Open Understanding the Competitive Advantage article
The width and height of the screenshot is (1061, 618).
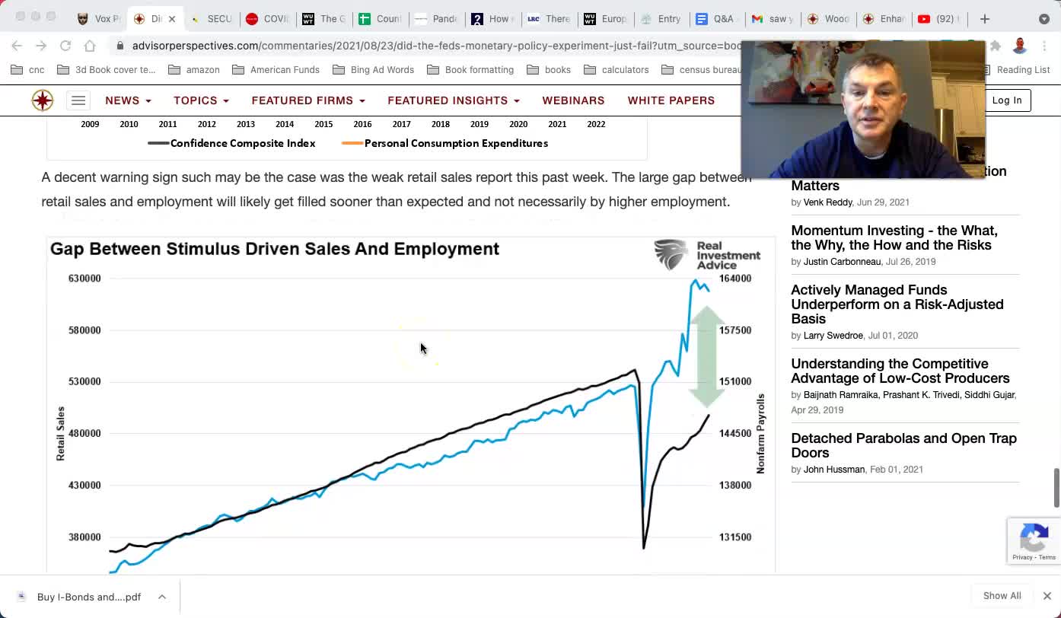coord(900,371)
